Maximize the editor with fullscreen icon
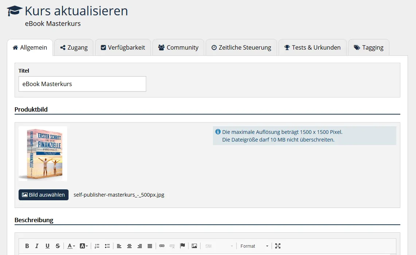Viewport: 416px width, 255px height. point(278,246)
